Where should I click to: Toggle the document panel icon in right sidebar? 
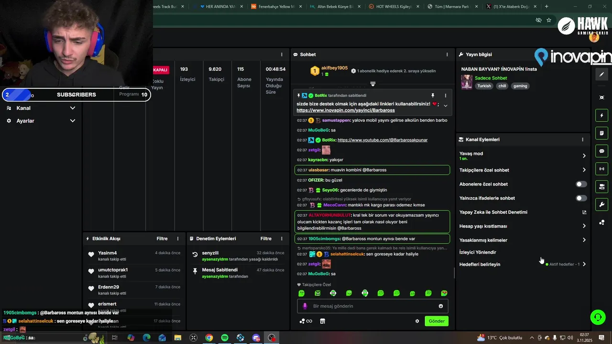[601, 133]
